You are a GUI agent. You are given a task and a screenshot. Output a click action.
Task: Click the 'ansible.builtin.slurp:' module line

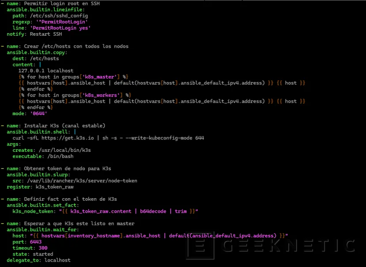pos(38,174)
